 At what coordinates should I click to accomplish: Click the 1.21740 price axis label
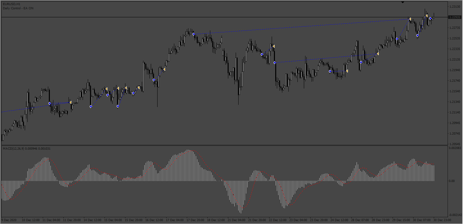pos(455,81)
